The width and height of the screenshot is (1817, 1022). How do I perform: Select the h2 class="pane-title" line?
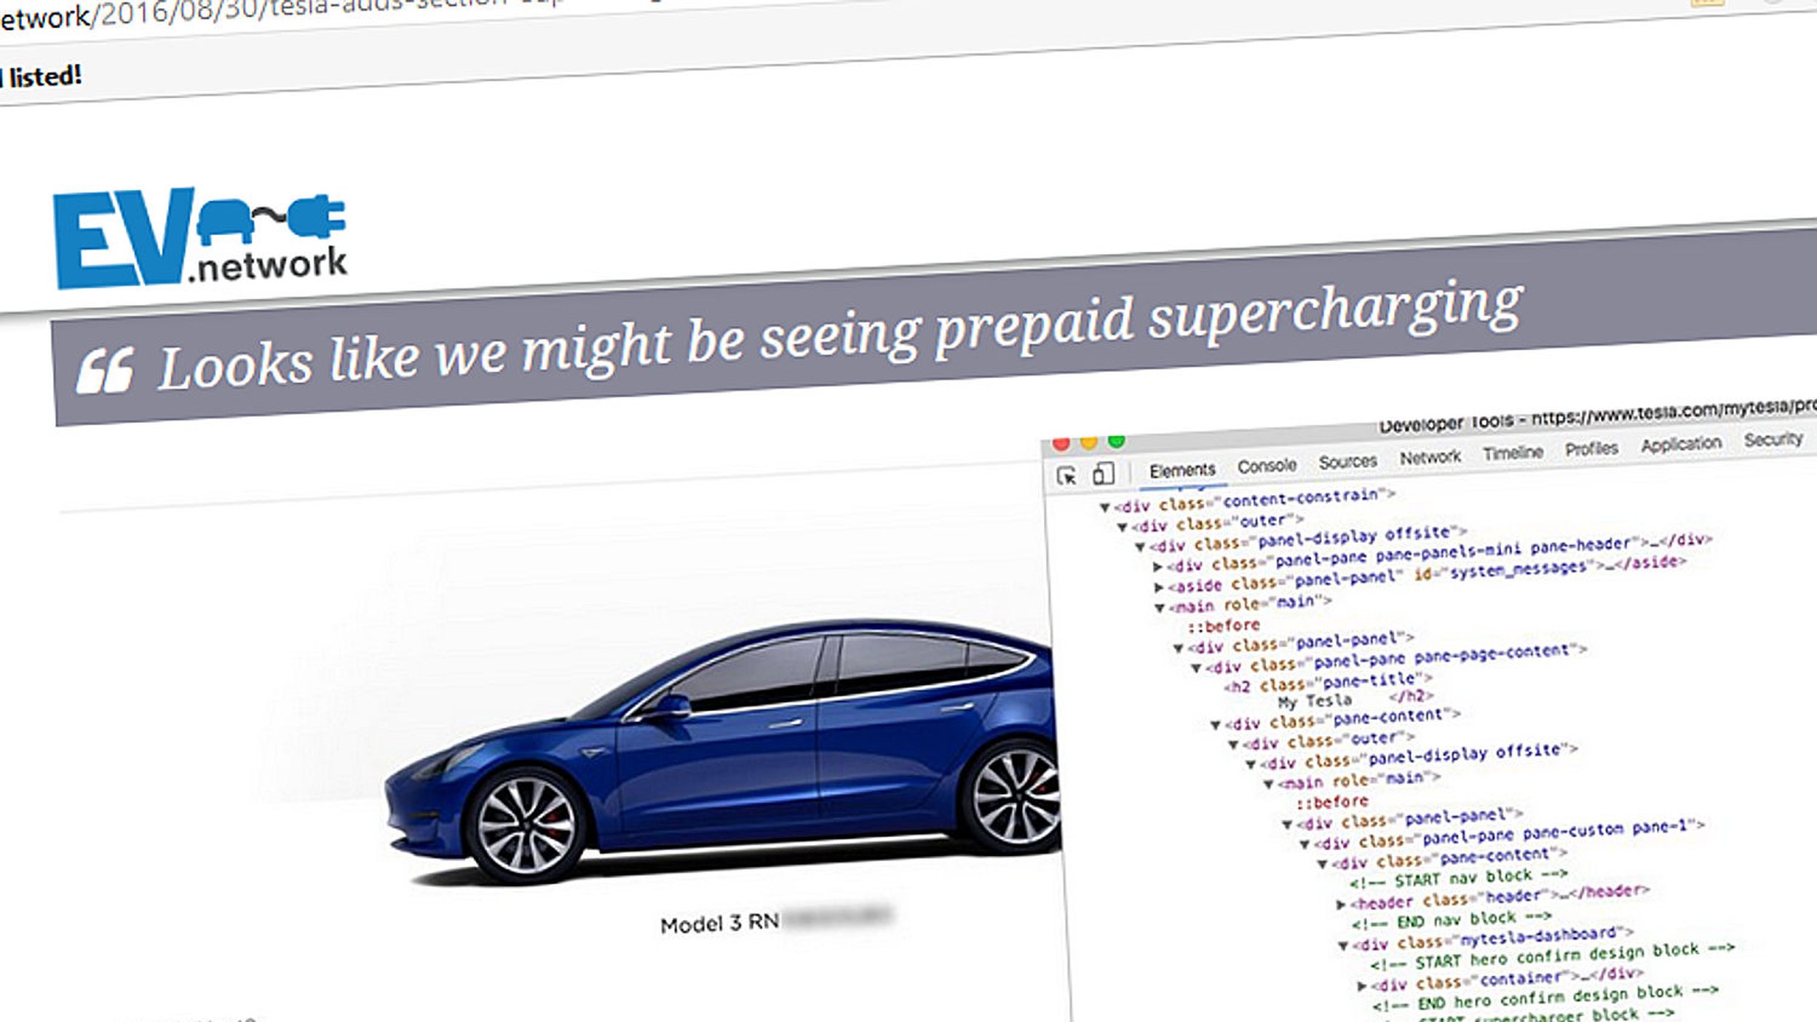[1328, 684]
